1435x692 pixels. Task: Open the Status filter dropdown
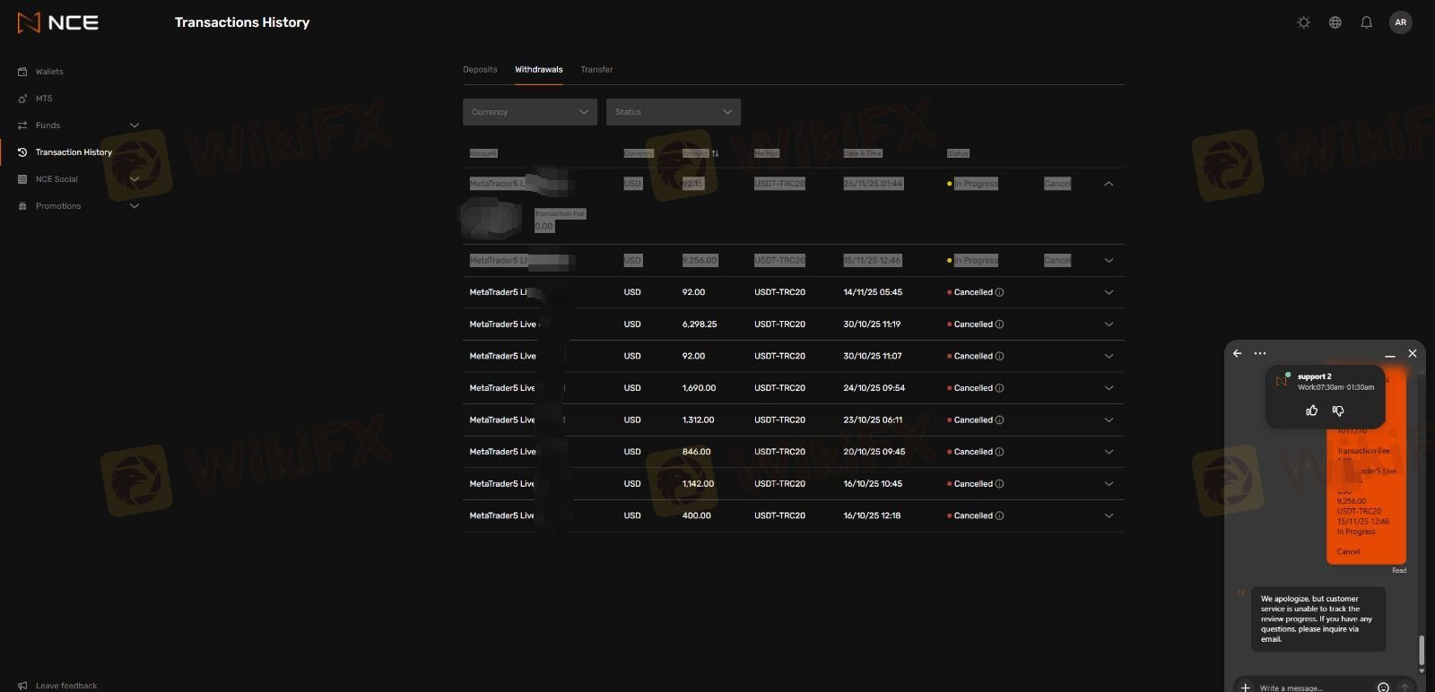(x=673, y=112)
